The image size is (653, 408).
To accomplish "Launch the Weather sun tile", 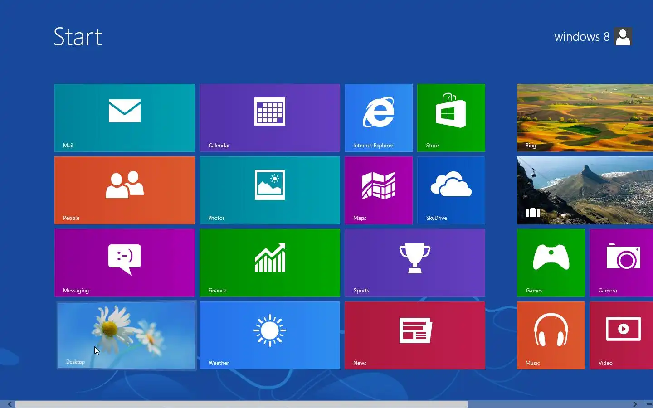I will [x=270, y=335].
